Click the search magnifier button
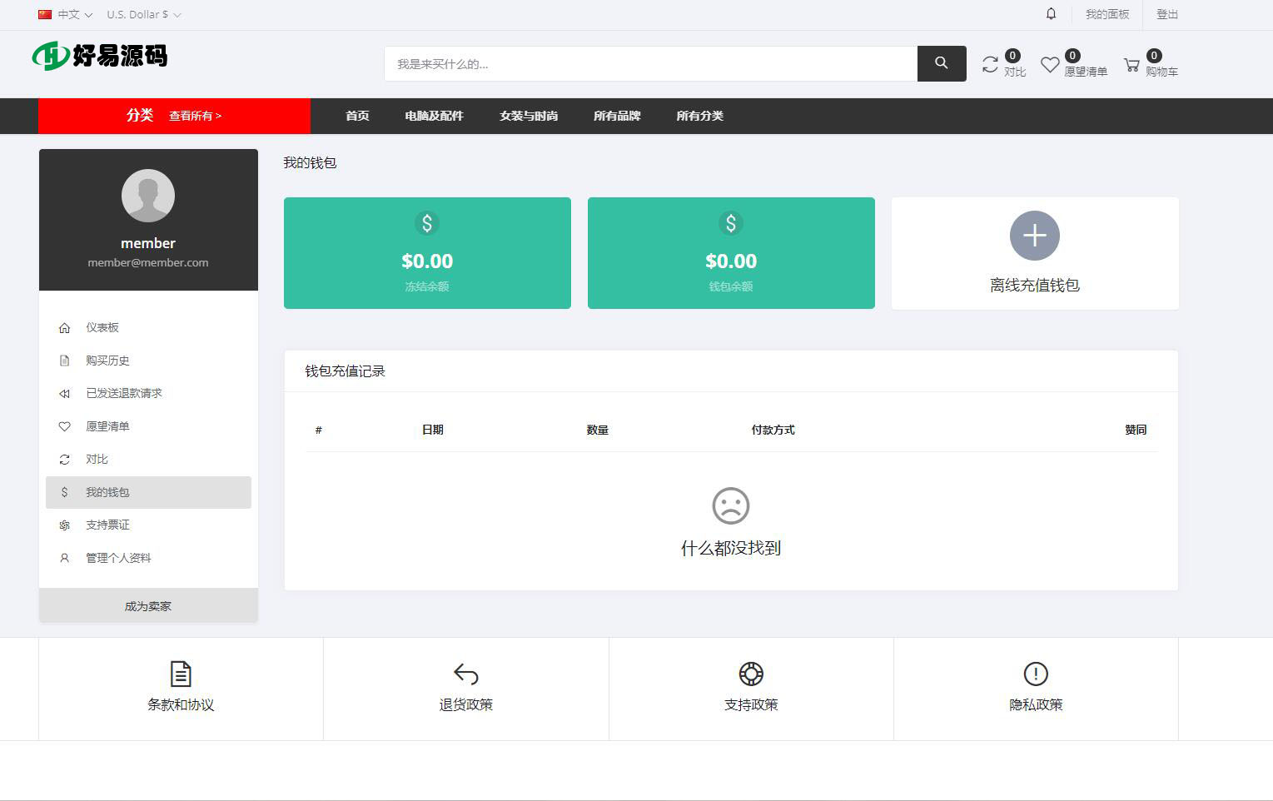1273x801 pixels. (x=942, y=63)
